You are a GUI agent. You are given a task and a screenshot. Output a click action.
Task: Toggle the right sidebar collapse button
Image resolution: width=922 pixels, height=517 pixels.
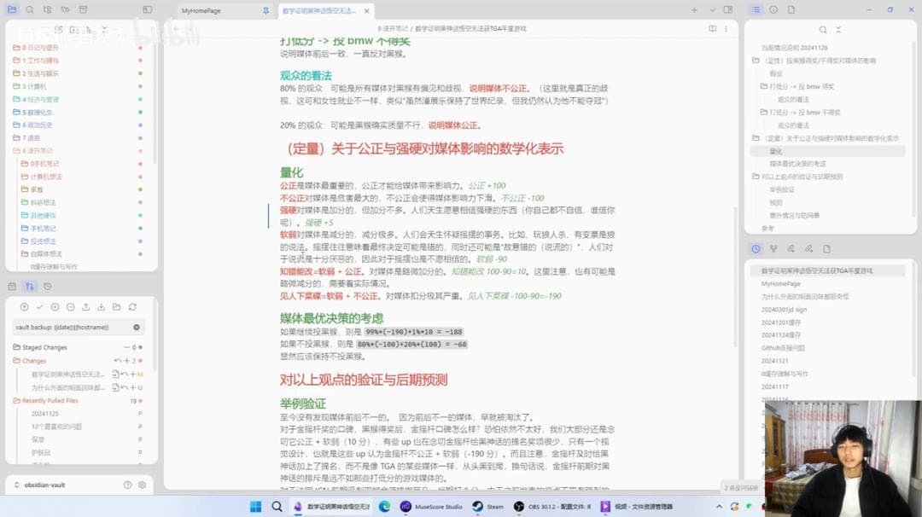[727, 9]
